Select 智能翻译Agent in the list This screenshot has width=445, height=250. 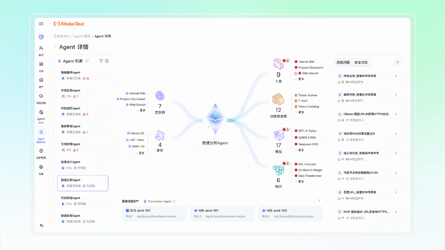pyautogui.click(x=83, y=76)
